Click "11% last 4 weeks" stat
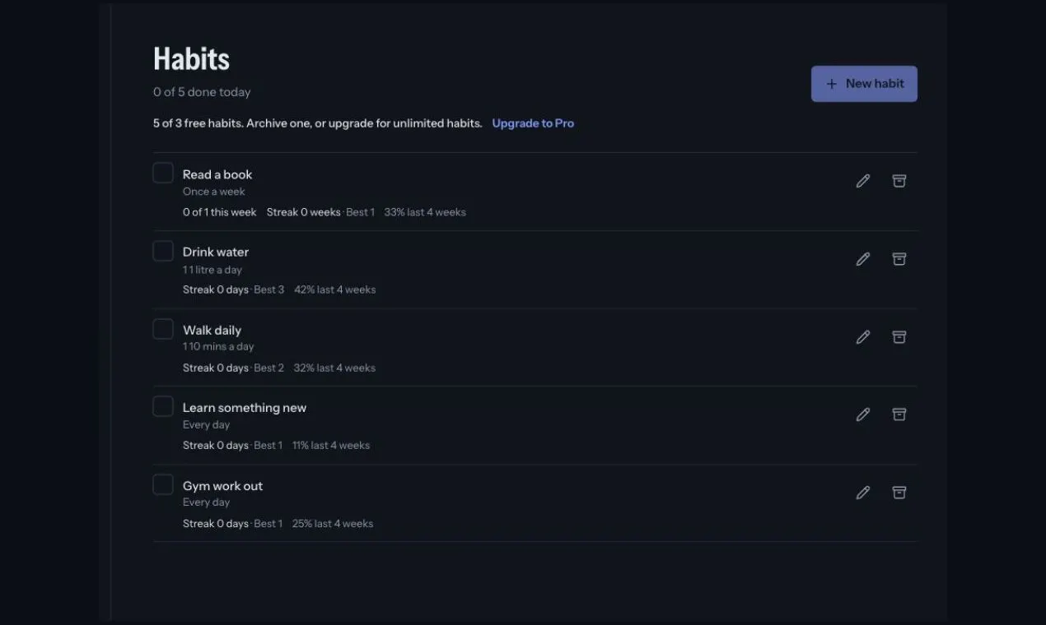The width and height of the screenshot is (1046, 625). (331, 445)
